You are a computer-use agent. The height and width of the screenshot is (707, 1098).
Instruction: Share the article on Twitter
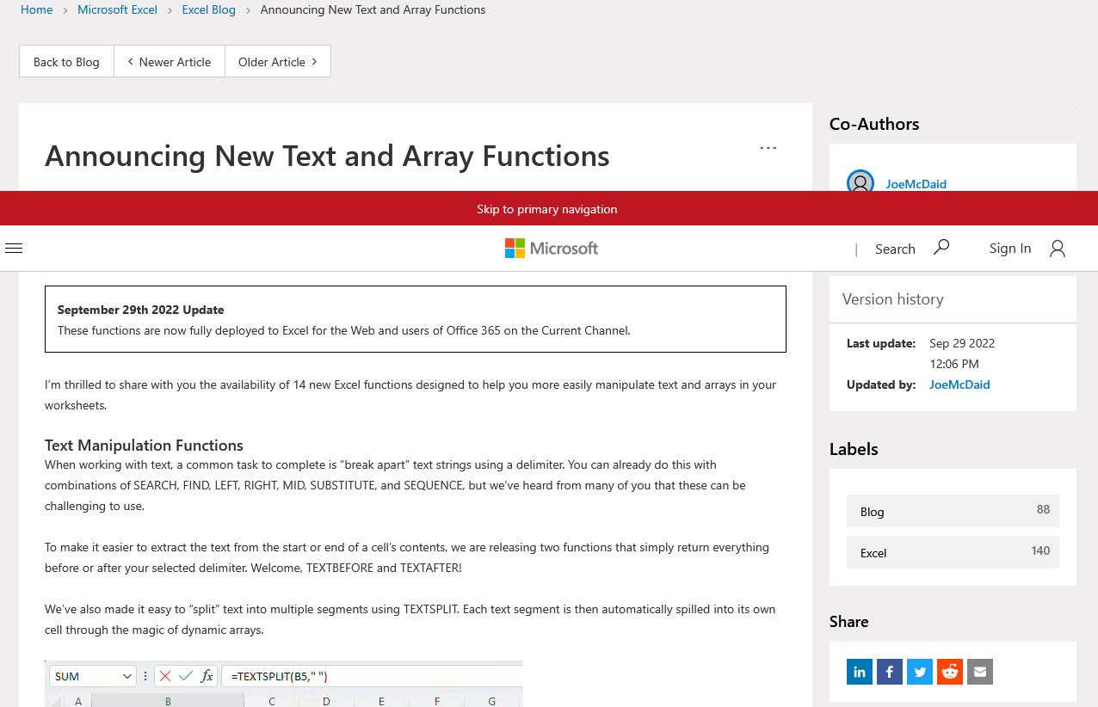920,672
